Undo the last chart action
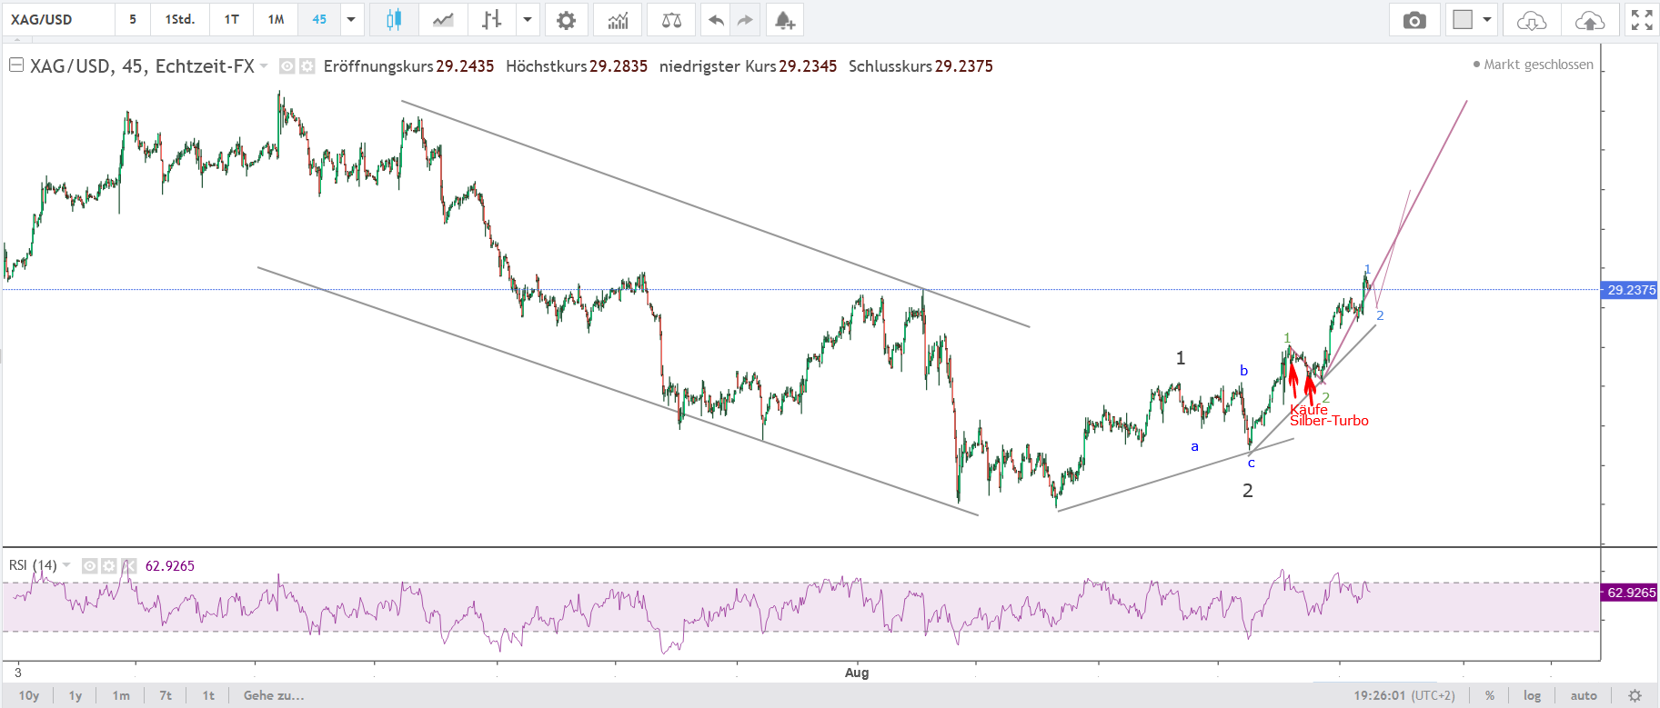 pyautogui.click(x=716, y=20)
